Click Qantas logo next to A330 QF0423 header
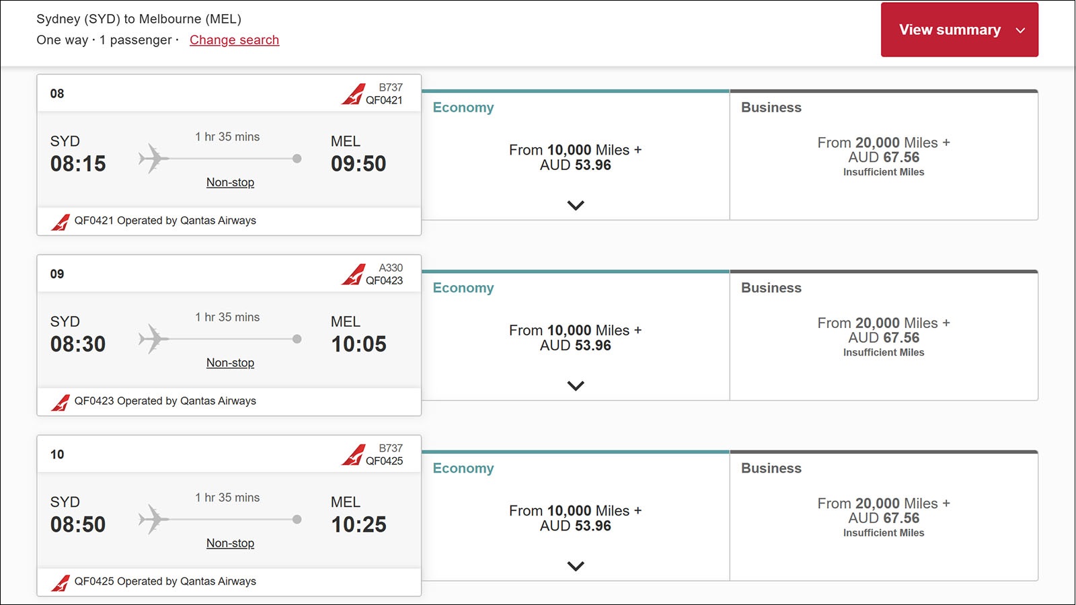 click(x=352, y=274)
